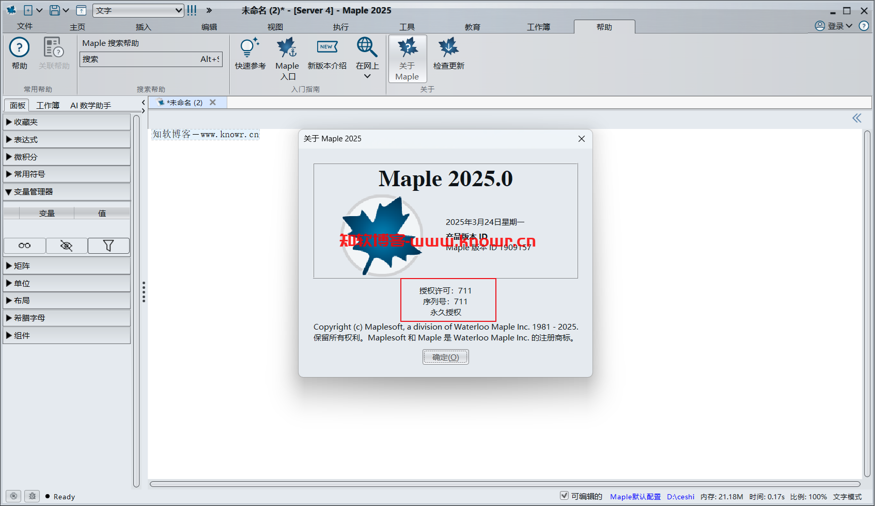Expand the Calculus (微积分) palette
Screen dimensions: 875x506
[67, 157]
